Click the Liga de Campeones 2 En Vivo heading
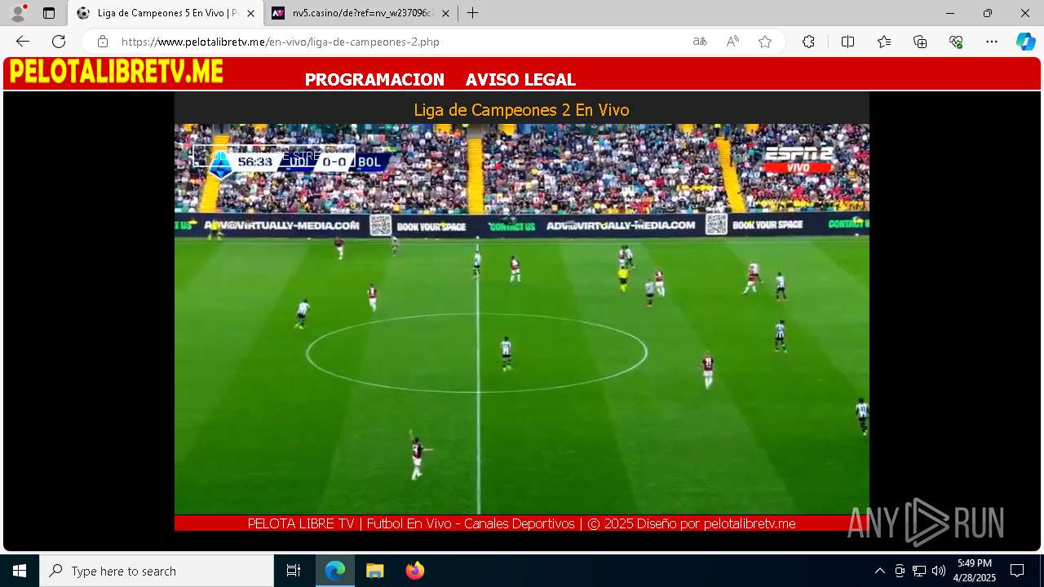This screenshot has width=1044, height=587. pyautogui.click(x=521, y=110)
